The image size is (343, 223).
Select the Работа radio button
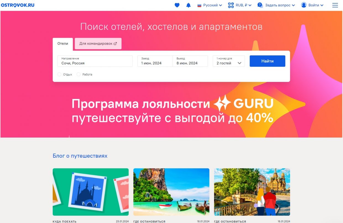coord(78,74)
